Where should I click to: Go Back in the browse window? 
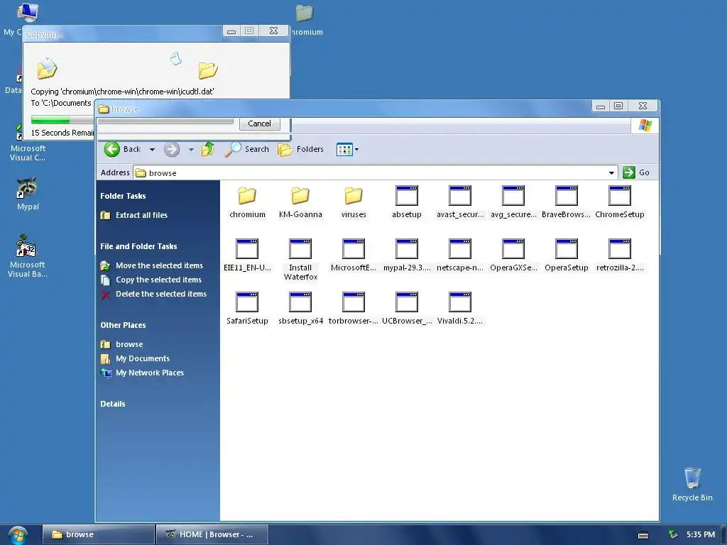tap(122, 149)
